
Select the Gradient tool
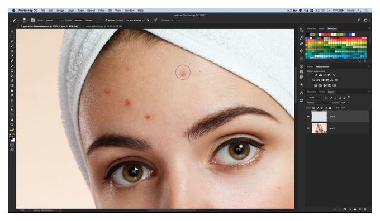click(x=12, y=85)
